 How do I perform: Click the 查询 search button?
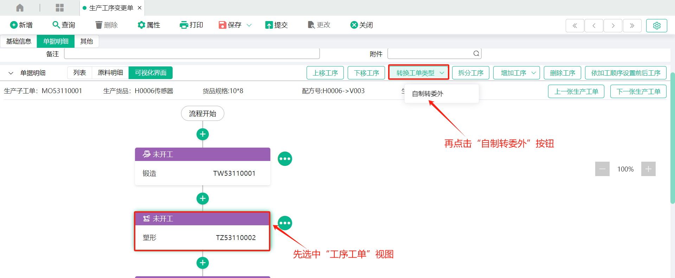tap(64, 25)
